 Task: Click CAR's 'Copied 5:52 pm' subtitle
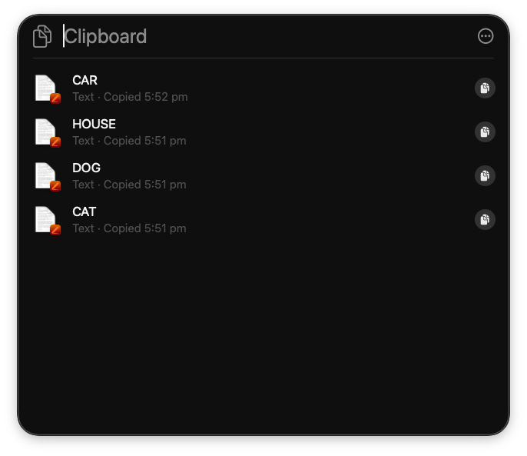145,97
